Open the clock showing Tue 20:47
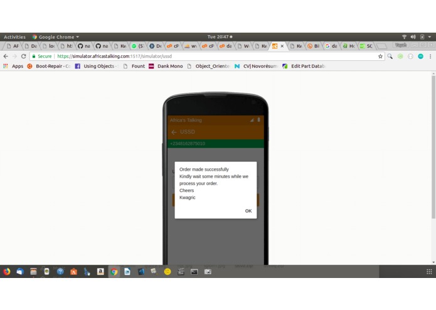 [x=220, y=36]
